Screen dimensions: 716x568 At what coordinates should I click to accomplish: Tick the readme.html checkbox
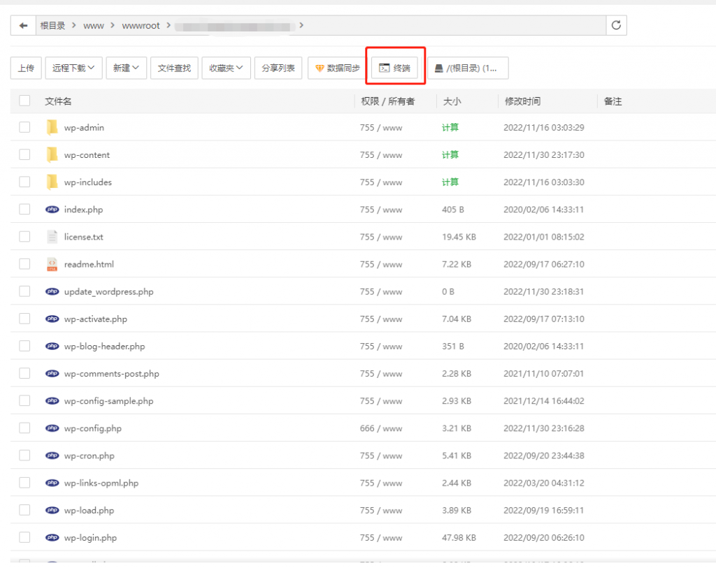tap(24, 264)
